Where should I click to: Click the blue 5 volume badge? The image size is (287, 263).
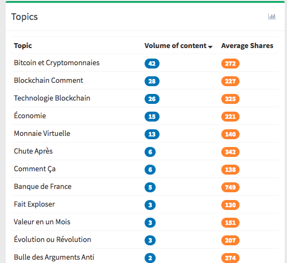[150, 187]
